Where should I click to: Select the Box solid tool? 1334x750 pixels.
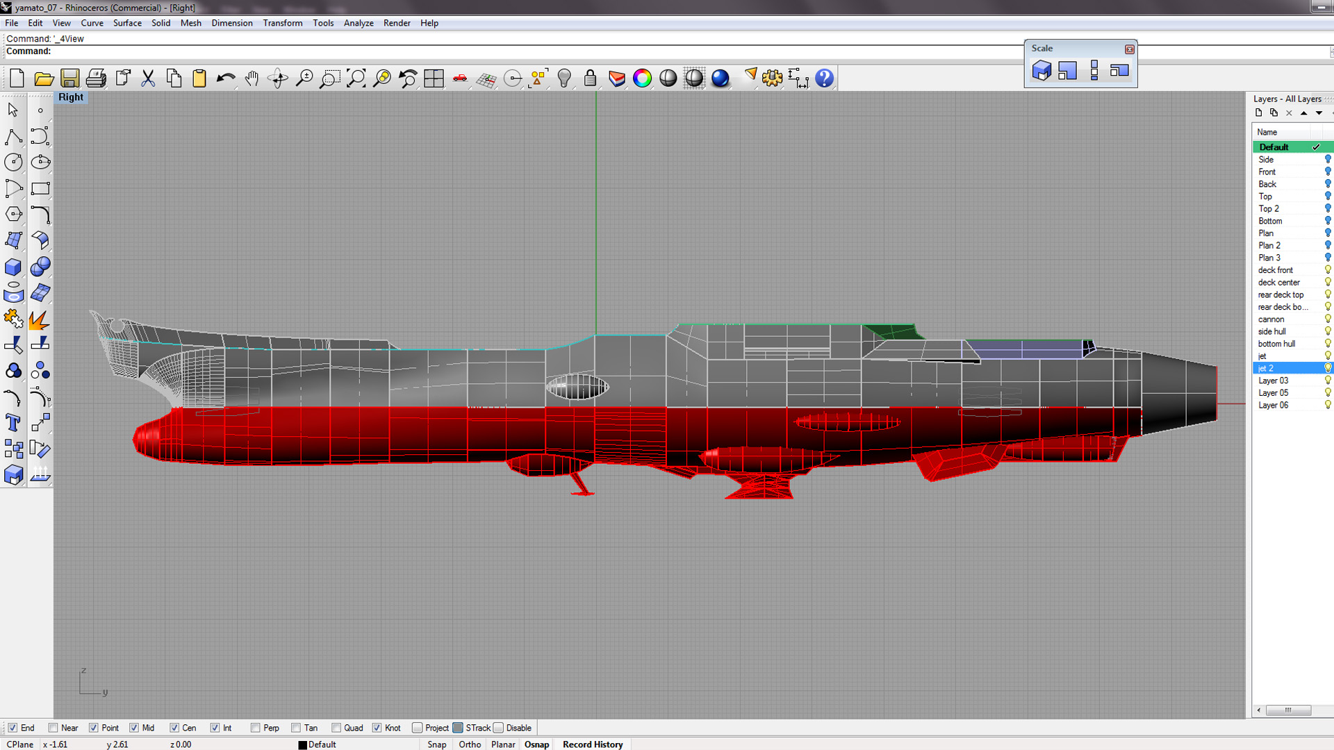point(13,267)
